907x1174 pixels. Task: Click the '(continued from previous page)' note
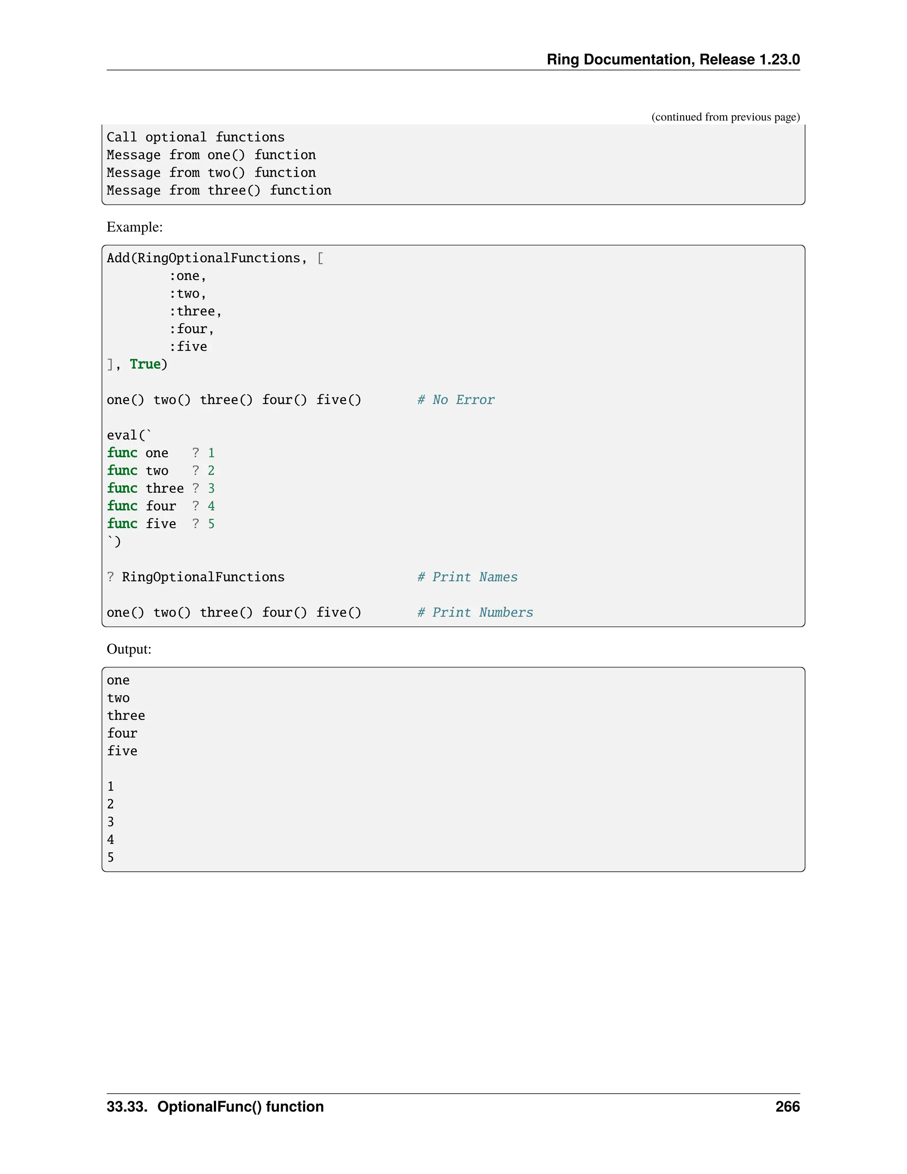coord(725,117)
